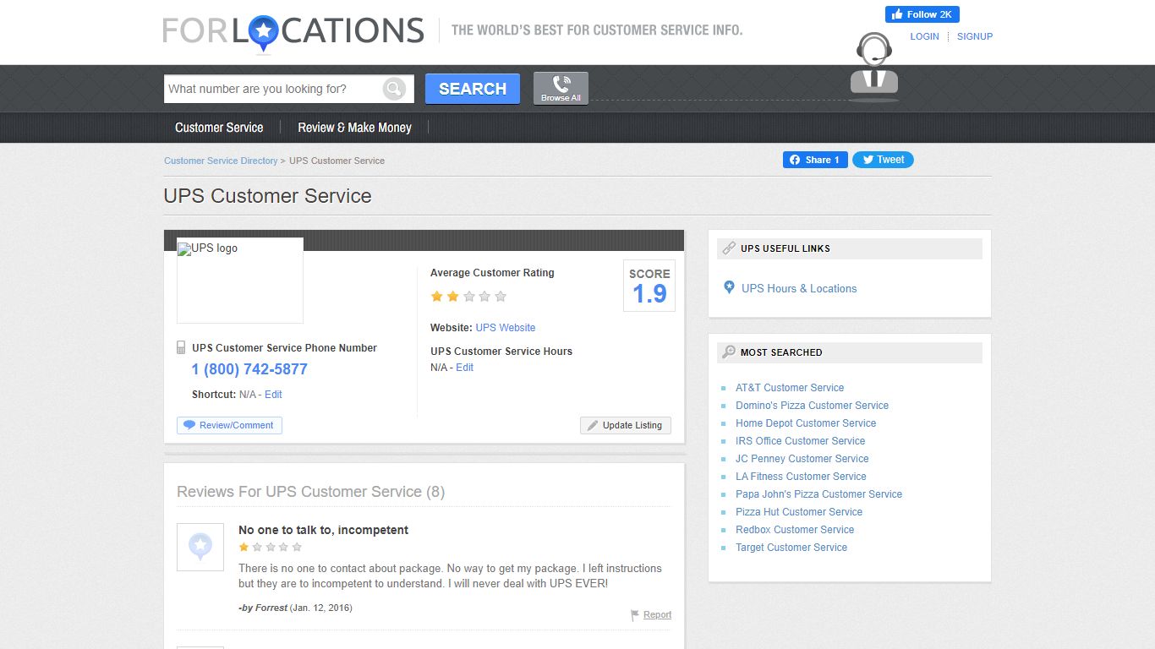This screenshot has height=649, width=1155.
Task: Open Papa John's Pizza Customer Service link
Action: tap(818, 494)
